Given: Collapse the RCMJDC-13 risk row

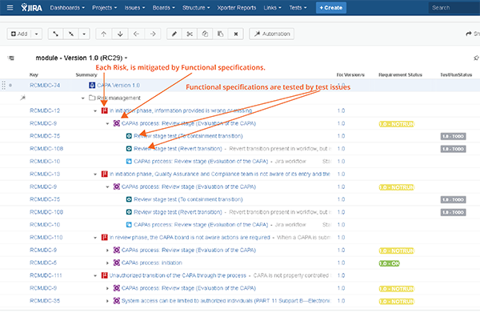Looking at the screenshot, I should coord(95,175).
